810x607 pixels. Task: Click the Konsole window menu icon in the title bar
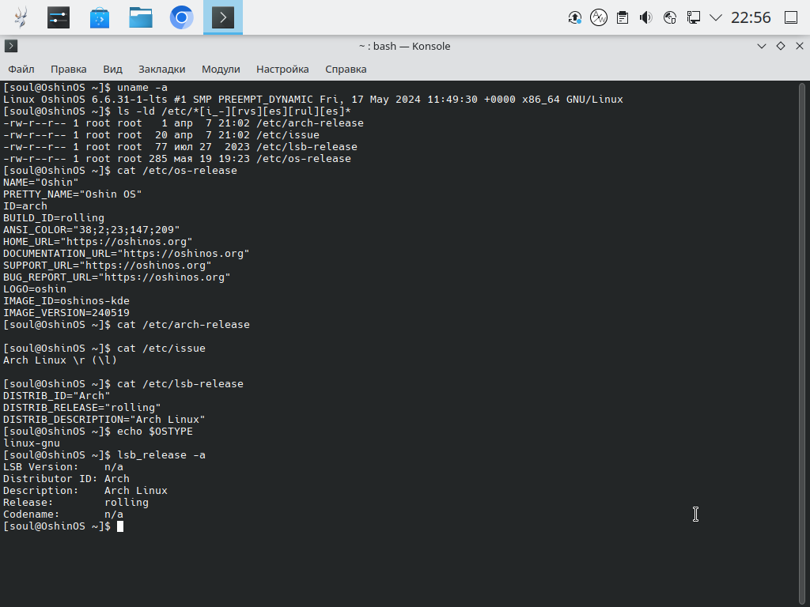pyautogui.click(x=11, y=46)
